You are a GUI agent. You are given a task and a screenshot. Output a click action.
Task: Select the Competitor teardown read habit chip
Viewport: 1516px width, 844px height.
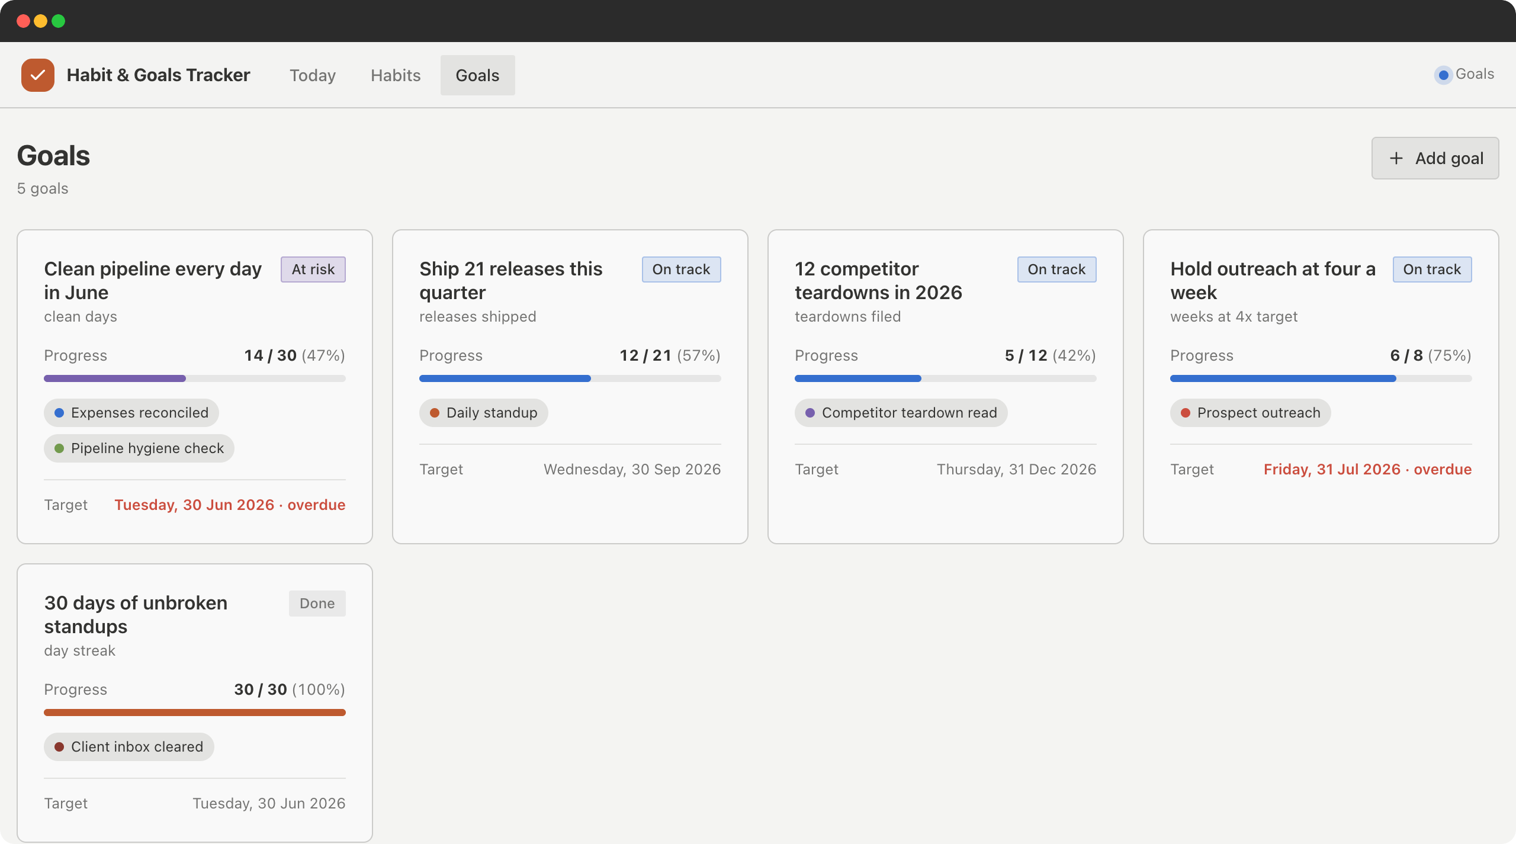click(901, 413)
